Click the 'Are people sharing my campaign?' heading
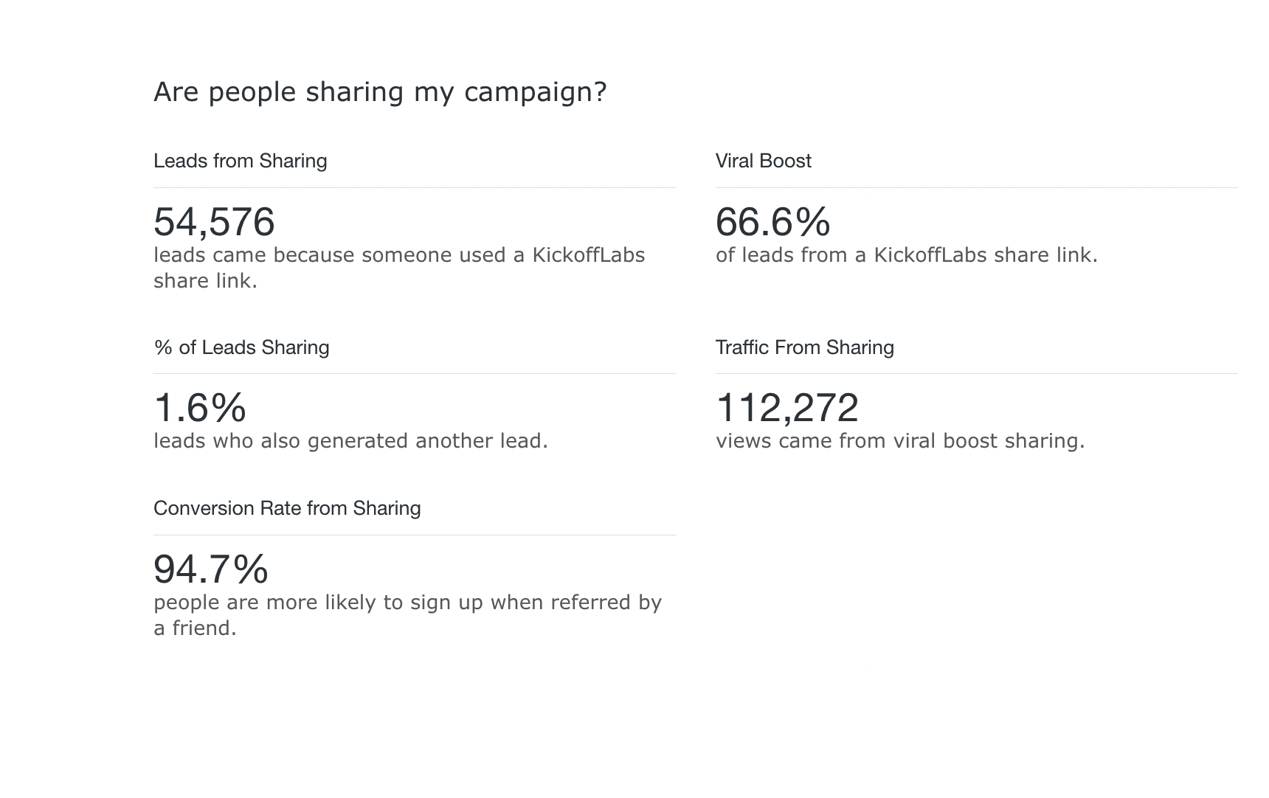Image resolution: width=1269 pixels, height=798 pixels. click(x=380, y=92)
